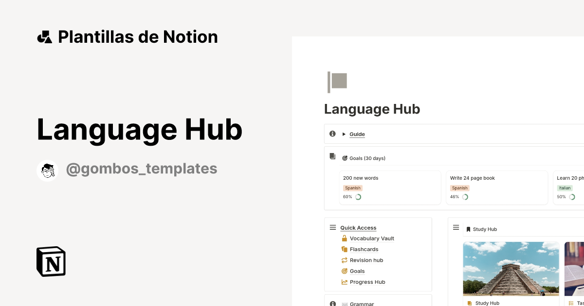Image resolution: width=584 pixels, height=306 pixels.
Task: Click the info icon next to Guide
Action: tap(332, 134)
